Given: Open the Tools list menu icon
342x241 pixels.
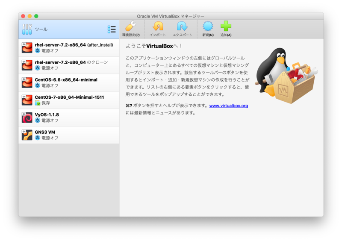Looking at the screenshot, I should click(112, 29).
